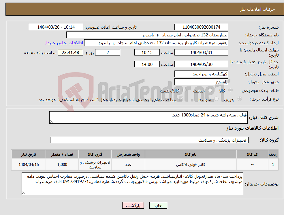Select the جزیی purchase type option

(x=240, y=99)
